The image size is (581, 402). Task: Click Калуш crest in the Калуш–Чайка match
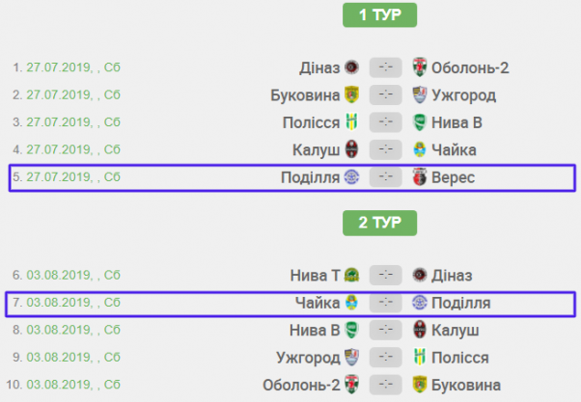pos(352,150)
